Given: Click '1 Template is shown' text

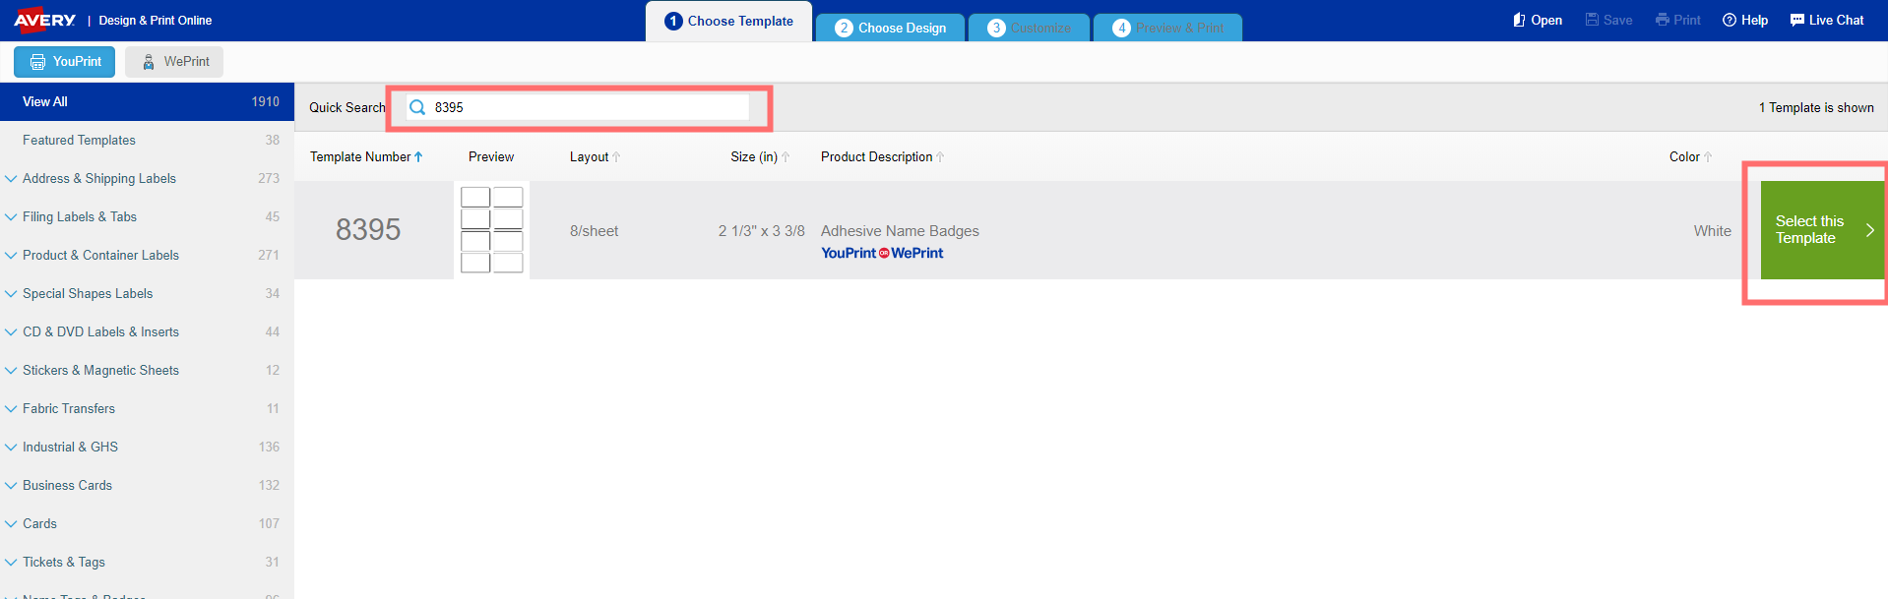Looking at the screenshot, I should [x=1816, y=107].
